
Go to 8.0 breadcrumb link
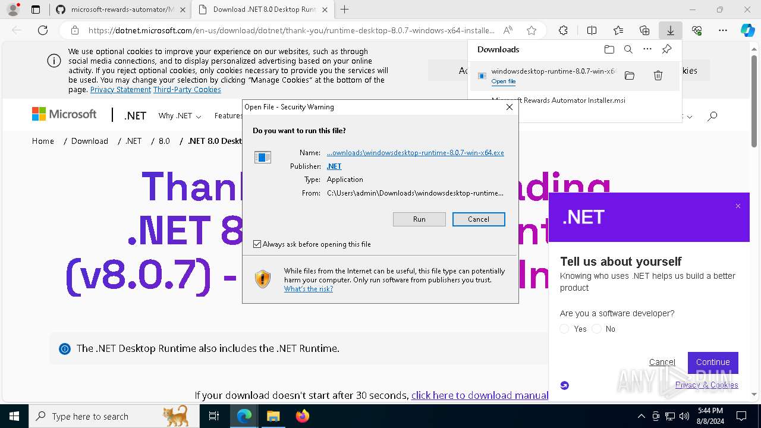164,141
